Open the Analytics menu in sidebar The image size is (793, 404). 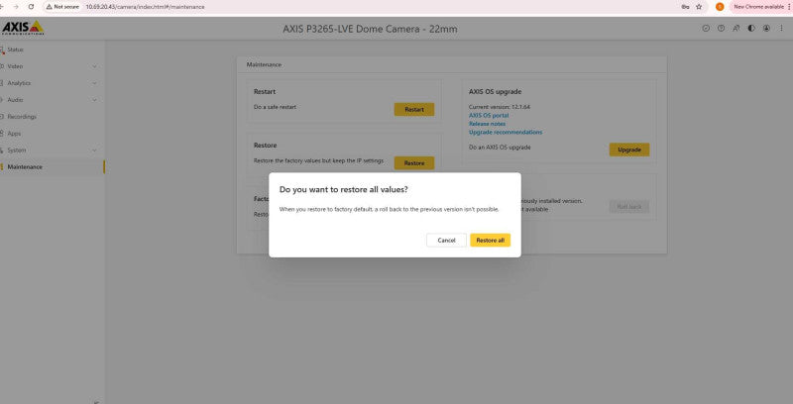tap(52, 83)
